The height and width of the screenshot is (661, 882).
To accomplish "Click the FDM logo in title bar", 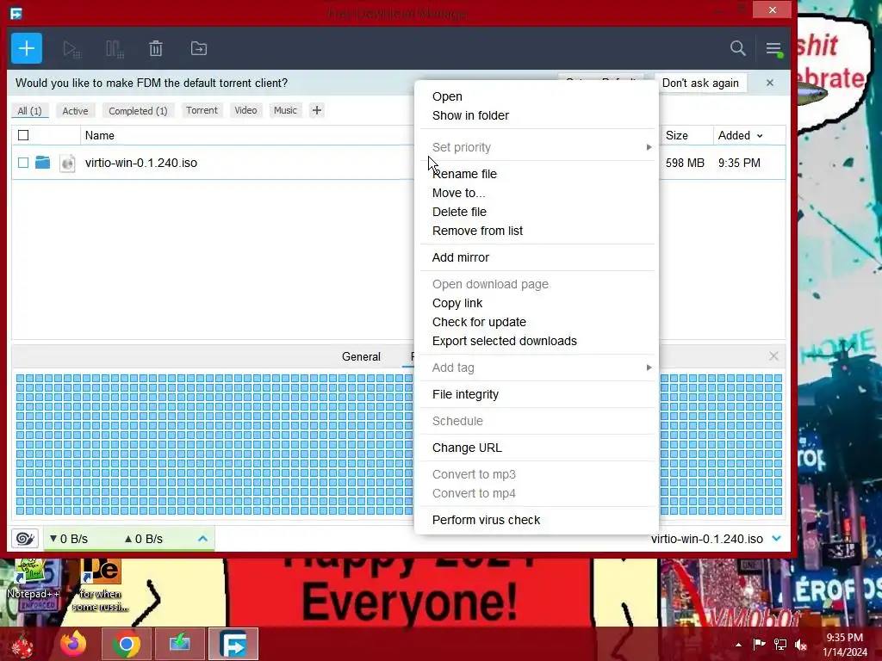I will pos(16,12).
